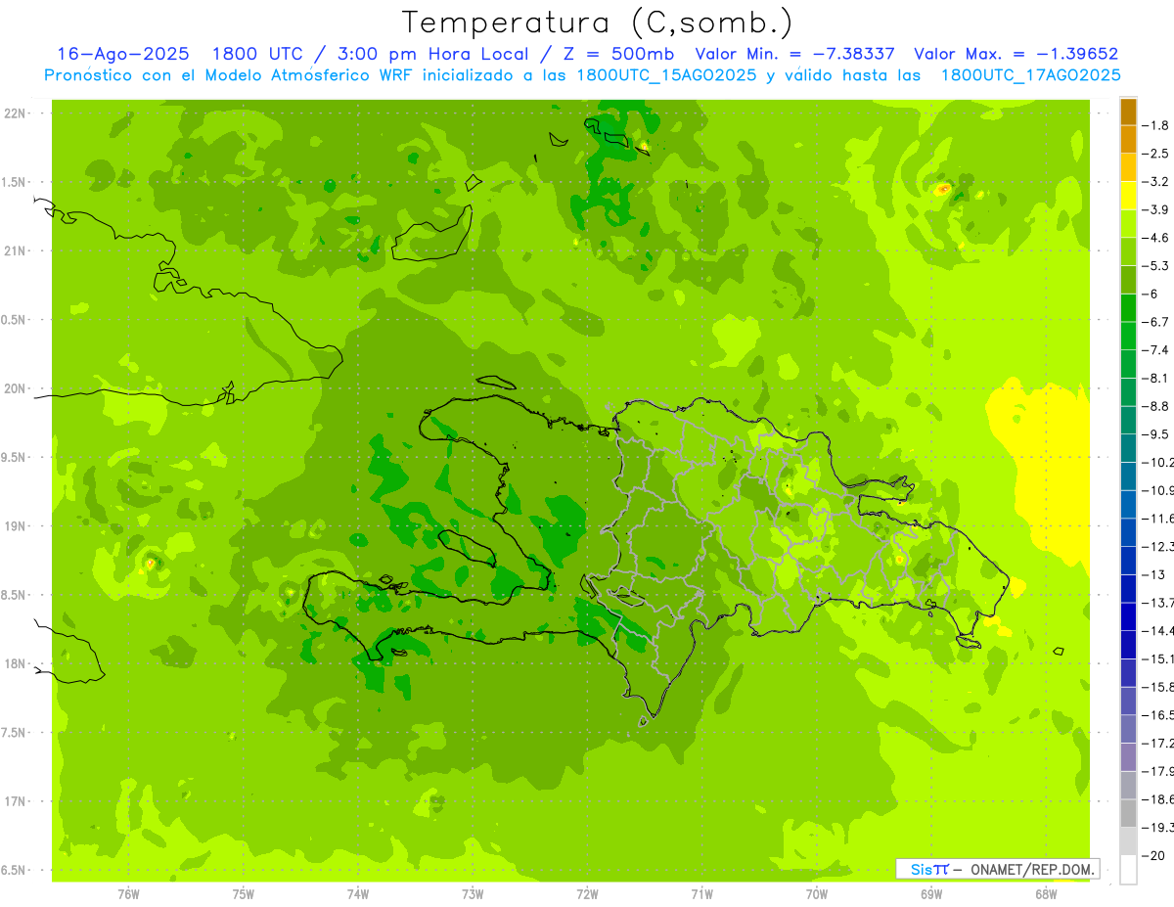Select the orange swatch between -1.8 and -2.5
This screenshot has width=1174, height=907.
coord(1128,140)
